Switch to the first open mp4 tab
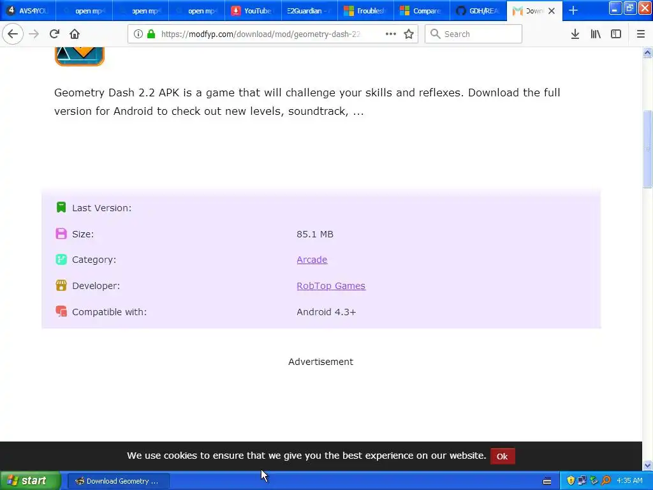Screen dimensions: 653x490 click(85, 11)
